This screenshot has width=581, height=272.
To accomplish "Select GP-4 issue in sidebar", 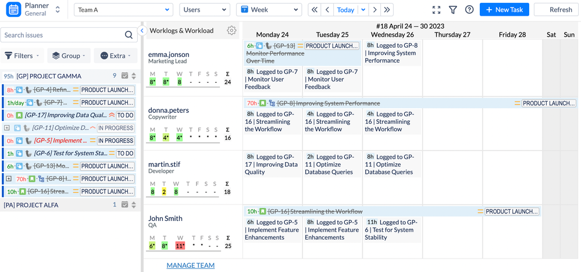I will [69, 90].
